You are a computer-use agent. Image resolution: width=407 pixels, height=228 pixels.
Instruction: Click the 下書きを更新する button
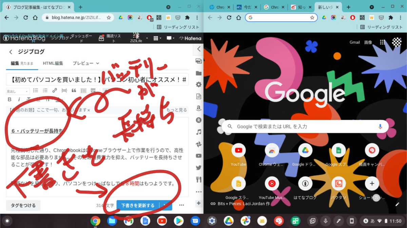(x=138, y=205)
